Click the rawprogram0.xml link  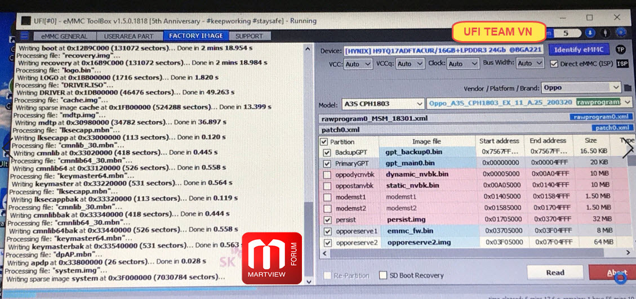click(601, 117)
